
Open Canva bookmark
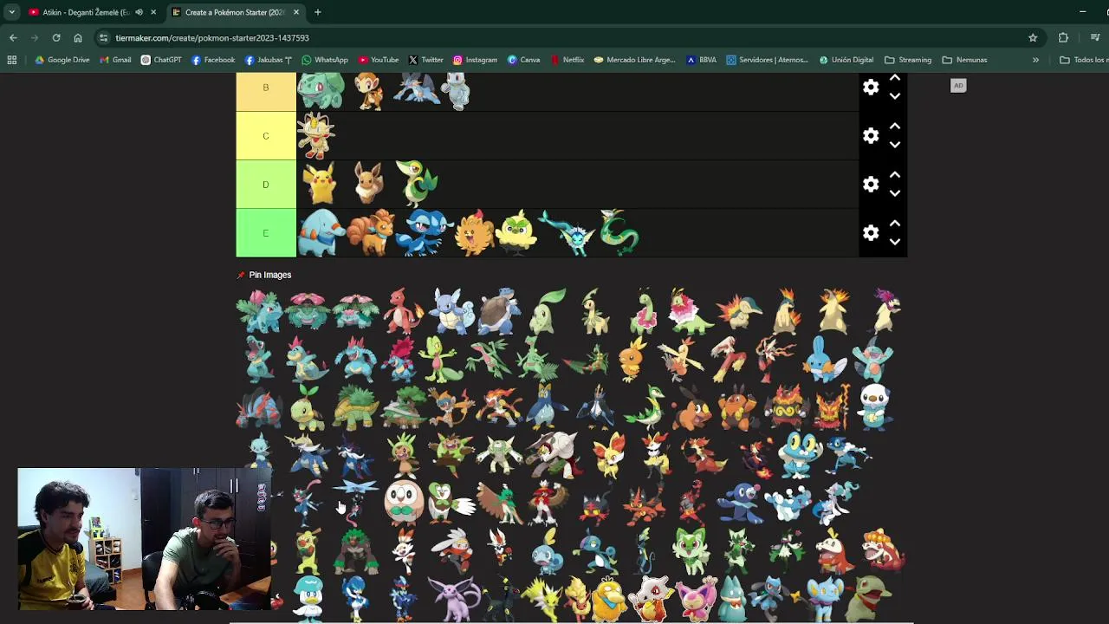coord(524,60)
